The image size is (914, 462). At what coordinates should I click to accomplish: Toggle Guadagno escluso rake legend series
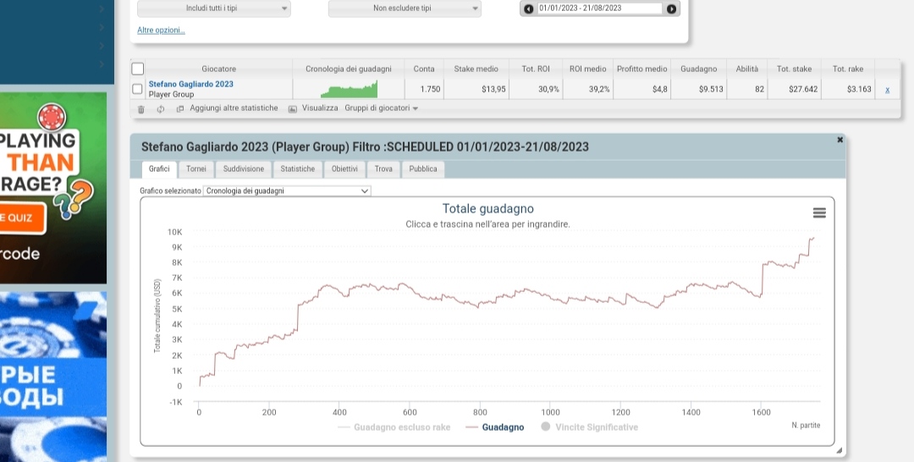click(x=394, y=427)
